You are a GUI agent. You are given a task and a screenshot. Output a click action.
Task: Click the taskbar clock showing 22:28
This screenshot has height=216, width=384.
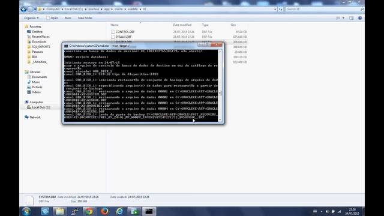[352, 211]
